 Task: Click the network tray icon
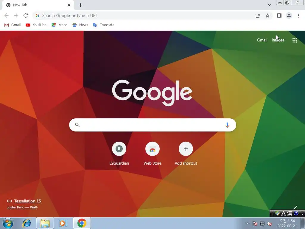click(262, 223)
